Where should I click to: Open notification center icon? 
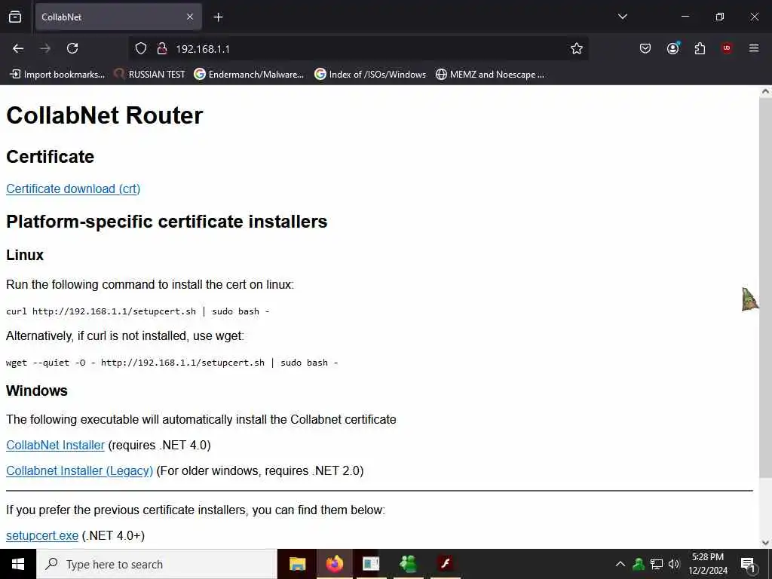coord(748,565)
